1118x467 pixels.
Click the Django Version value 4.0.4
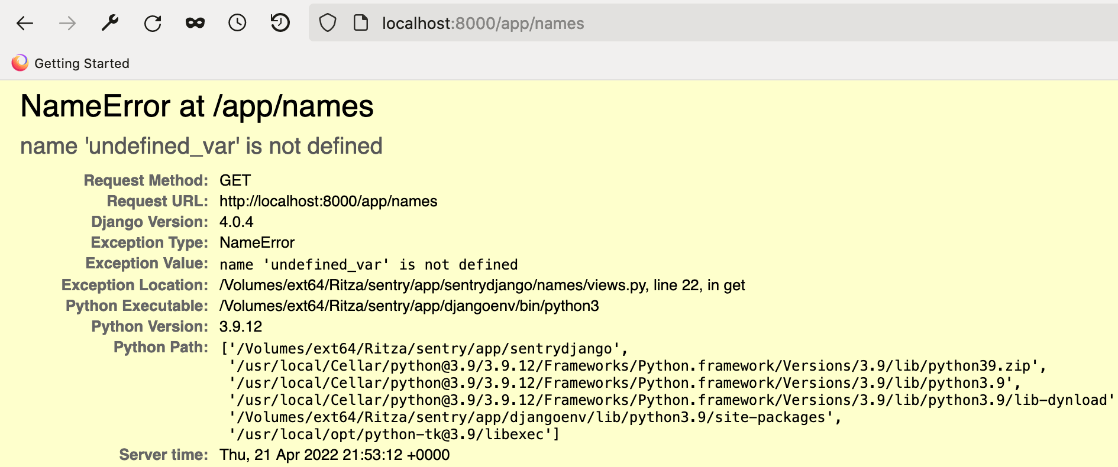click(236, 222)
